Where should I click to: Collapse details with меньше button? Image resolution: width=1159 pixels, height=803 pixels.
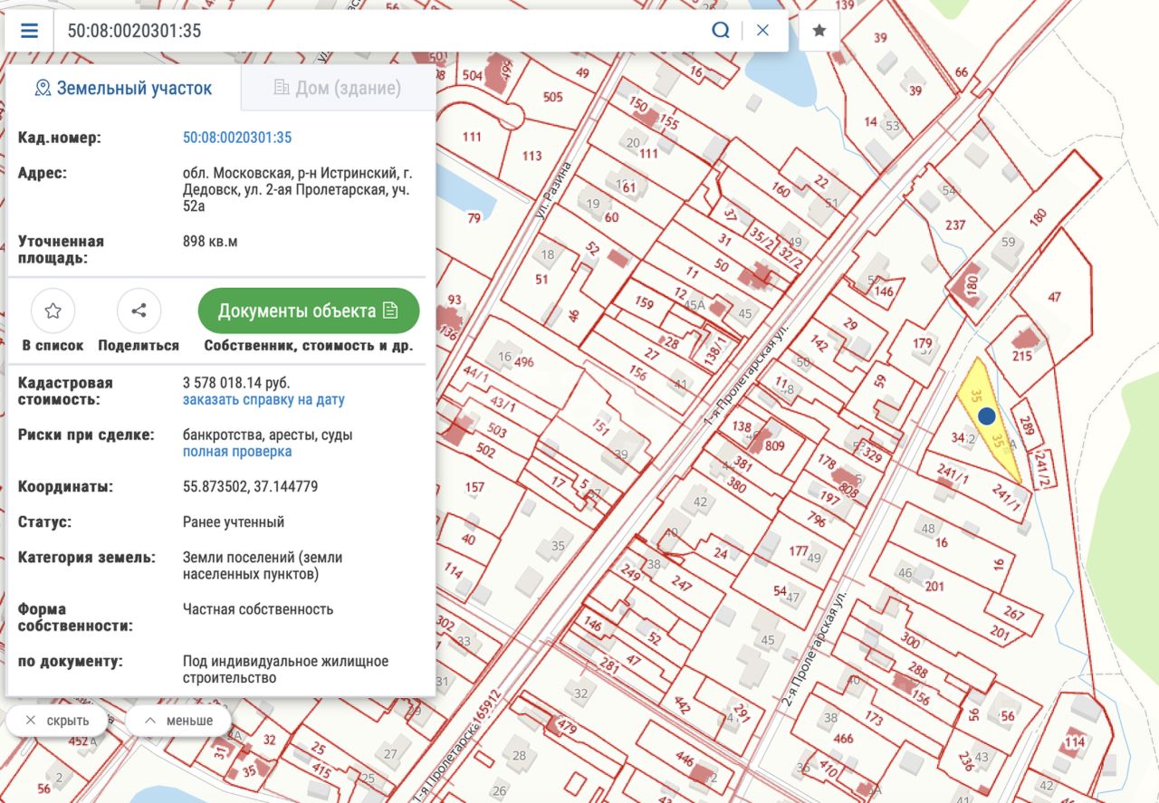point(178,721)
